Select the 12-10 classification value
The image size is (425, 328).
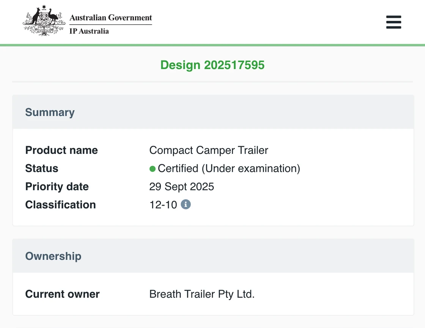[163, 205]
